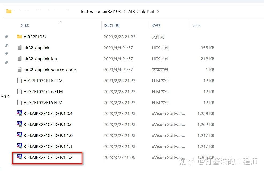Open the AIR32F103x folder icon

pos(19,36)
